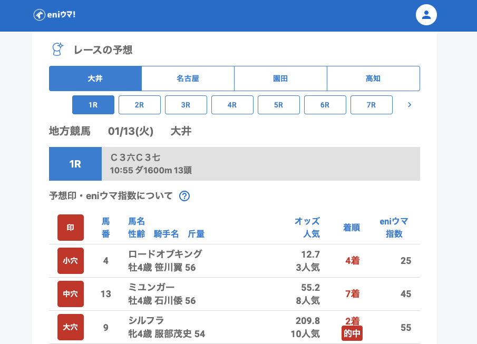The image size is (477, 344).
Task: Click the eniウマ! logo in header
Action: [55, 15]
